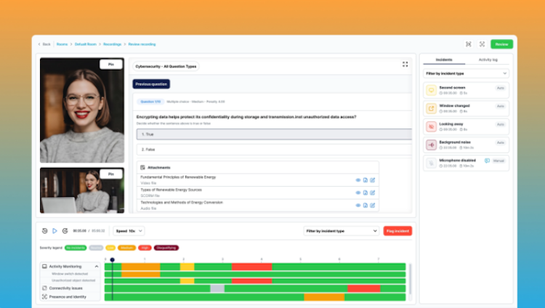Skip forward in the recording

coord(65,231)
